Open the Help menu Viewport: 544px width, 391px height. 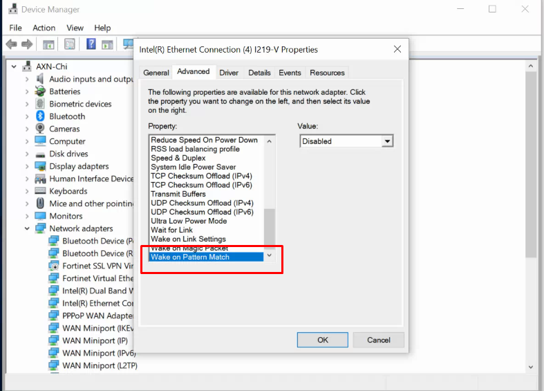tap(102, 28)
